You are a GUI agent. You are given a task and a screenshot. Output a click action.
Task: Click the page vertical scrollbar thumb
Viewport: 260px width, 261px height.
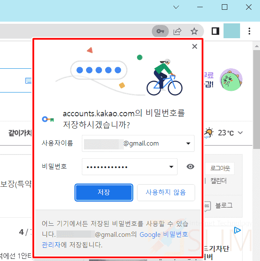(x=257, y=100)
